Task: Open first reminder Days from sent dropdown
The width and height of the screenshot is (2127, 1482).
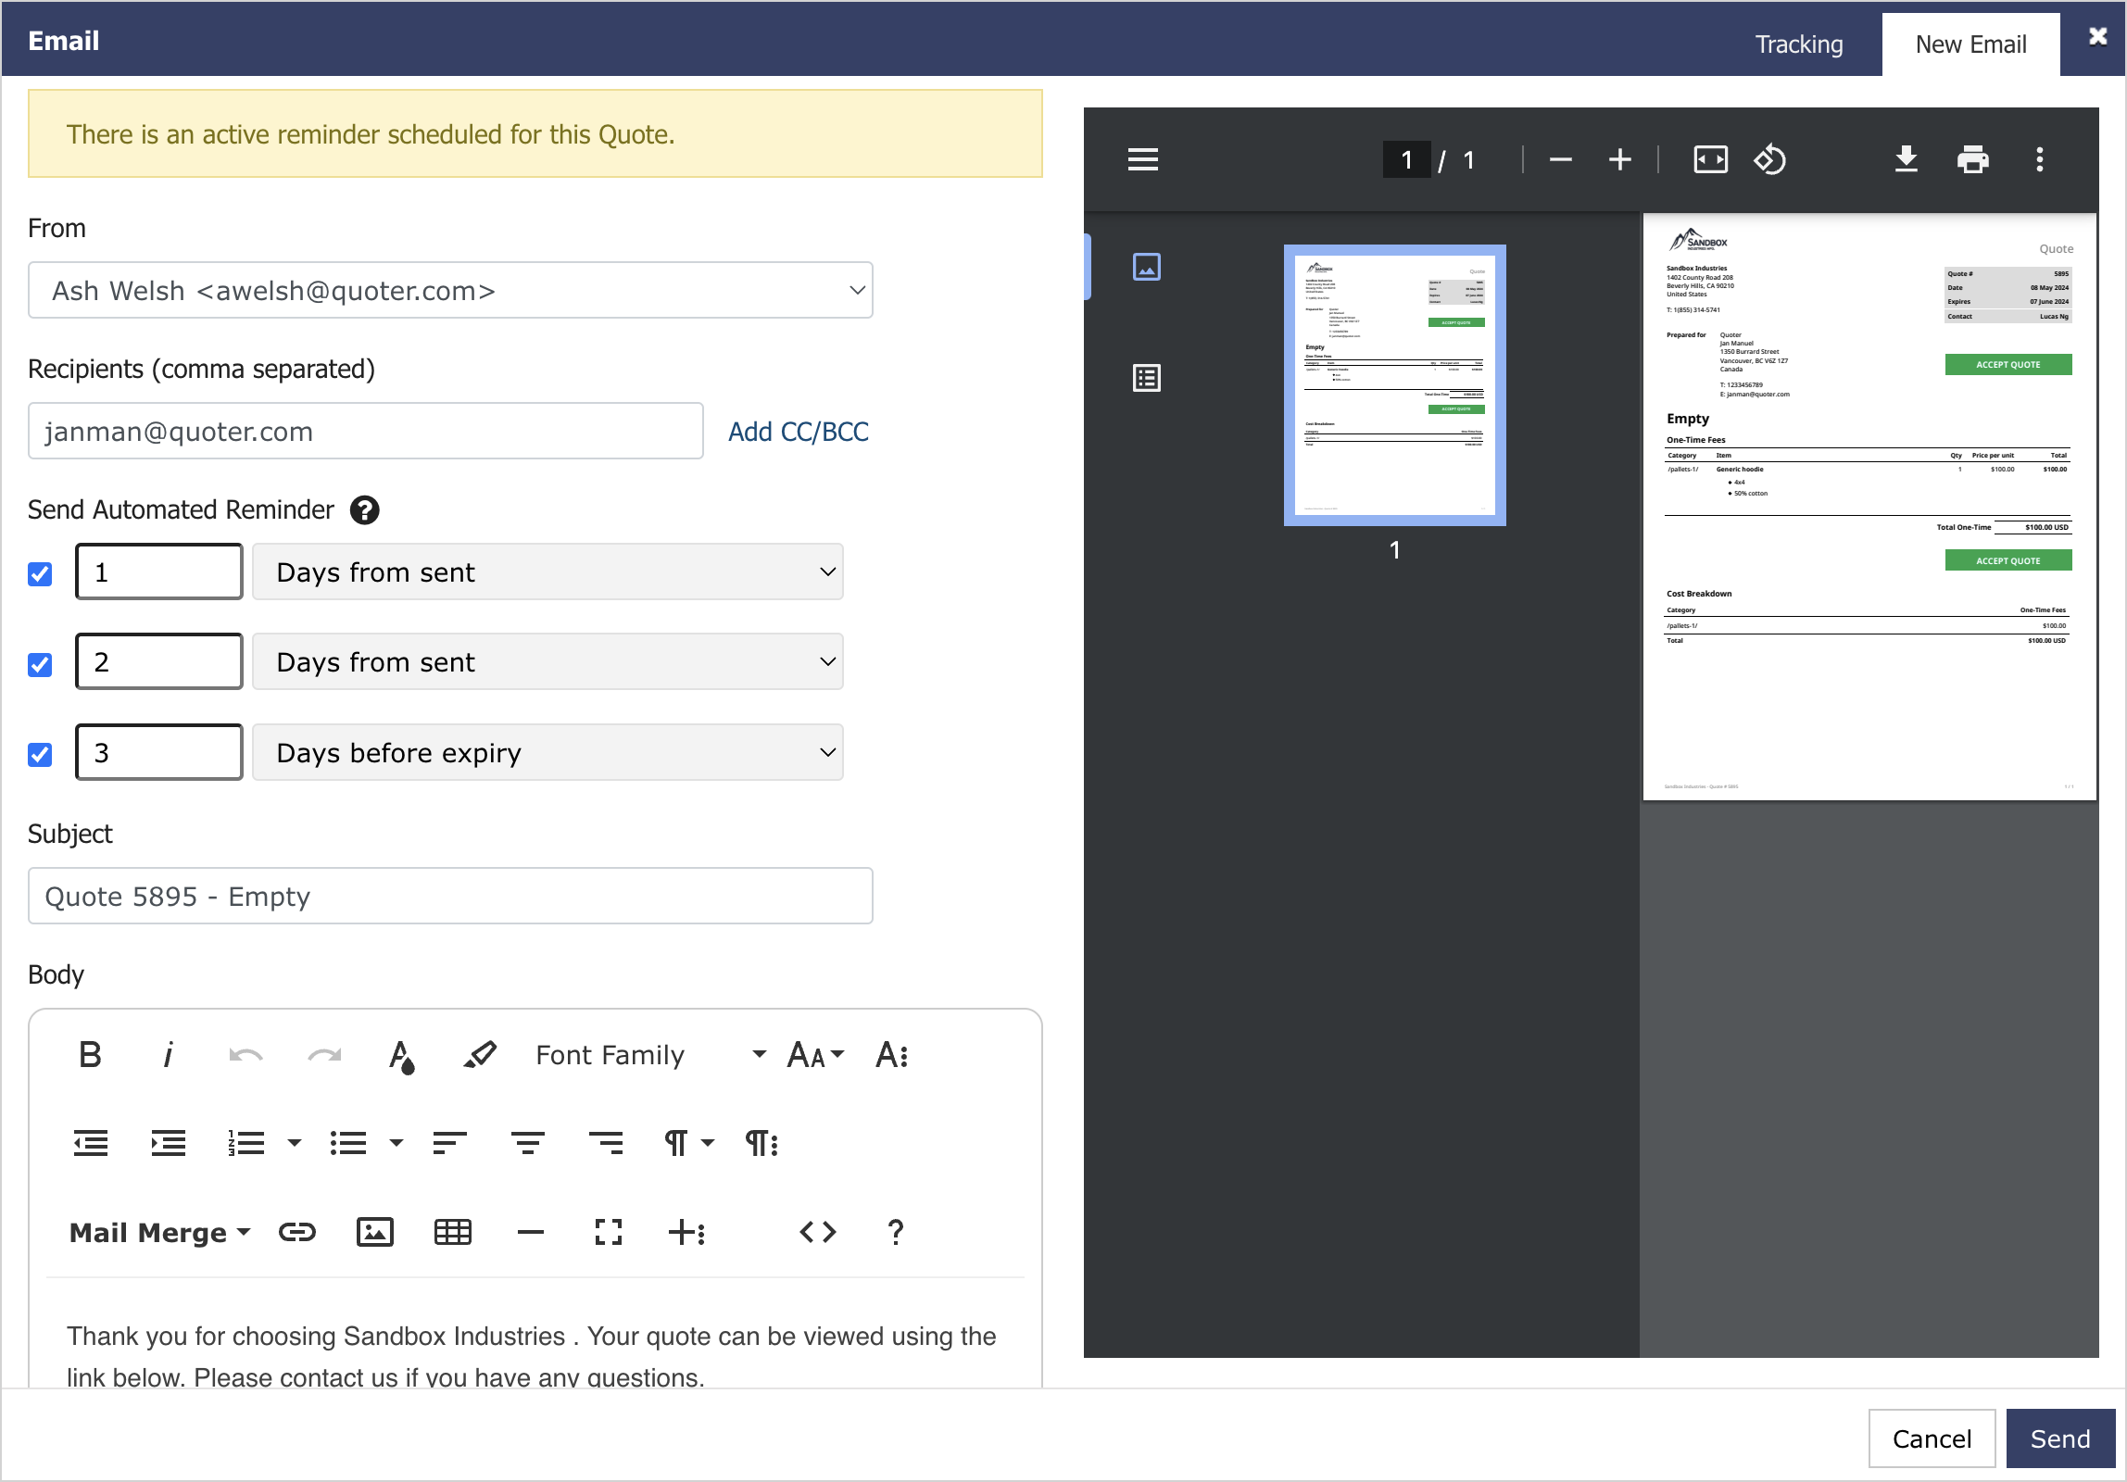Action: tap(547, 572)
